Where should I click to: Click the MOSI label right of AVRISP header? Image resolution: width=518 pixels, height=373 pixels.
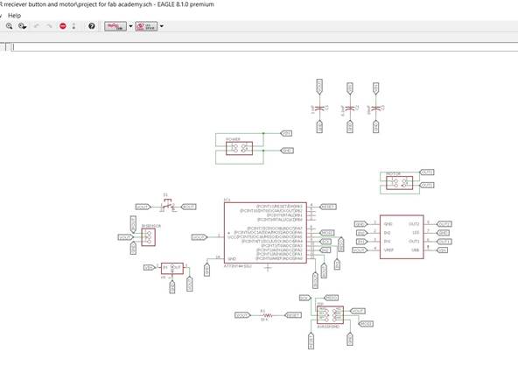366,323
